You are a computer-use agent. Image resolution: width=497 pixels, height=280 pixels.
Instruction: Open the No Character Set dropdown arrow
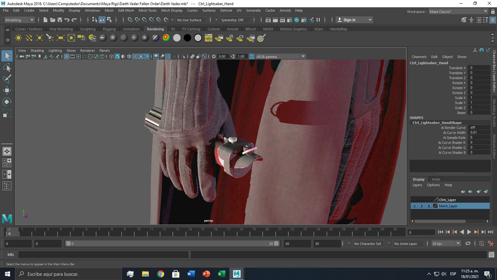[349, 243]
